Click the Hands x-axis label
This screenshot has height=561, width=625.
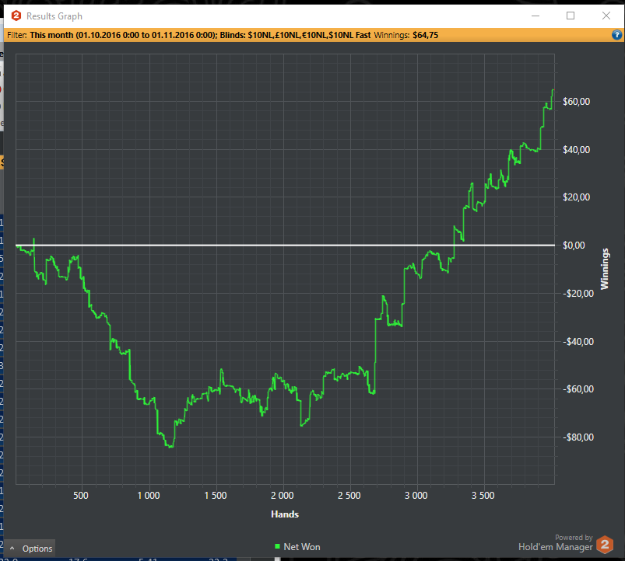[x=285, y=514]
